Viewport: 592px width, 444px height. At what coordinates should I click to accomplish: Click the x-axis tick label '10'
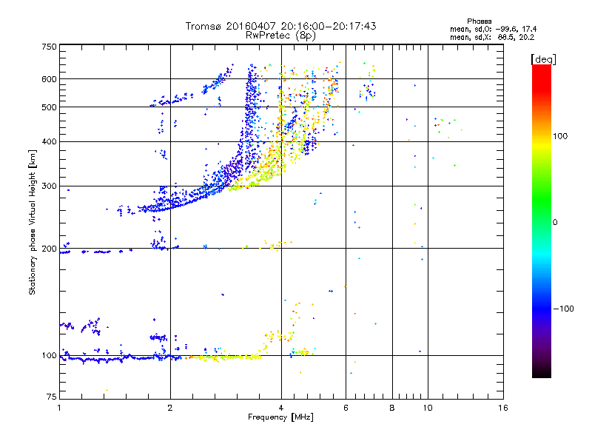point(428,408)
